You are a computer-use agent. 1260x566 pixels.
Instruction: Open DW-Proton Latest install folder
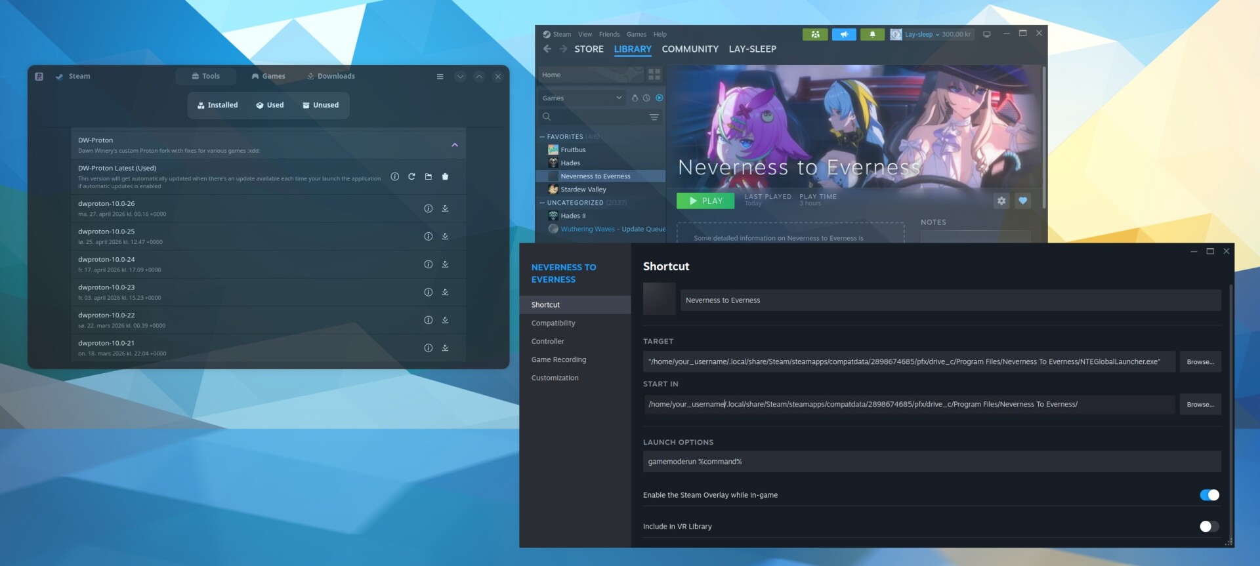tap(429, 176)
